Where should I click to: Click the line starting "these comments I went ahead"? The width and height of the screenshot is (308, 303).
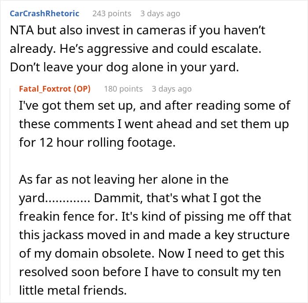coord(154,124)
